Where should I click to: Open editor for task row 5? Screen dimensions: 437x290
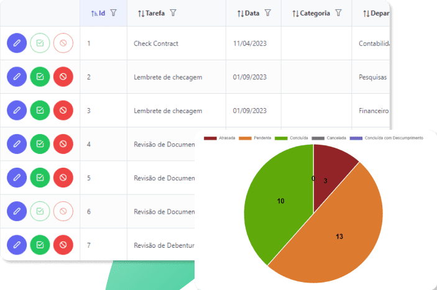click(x=17, y=178)
